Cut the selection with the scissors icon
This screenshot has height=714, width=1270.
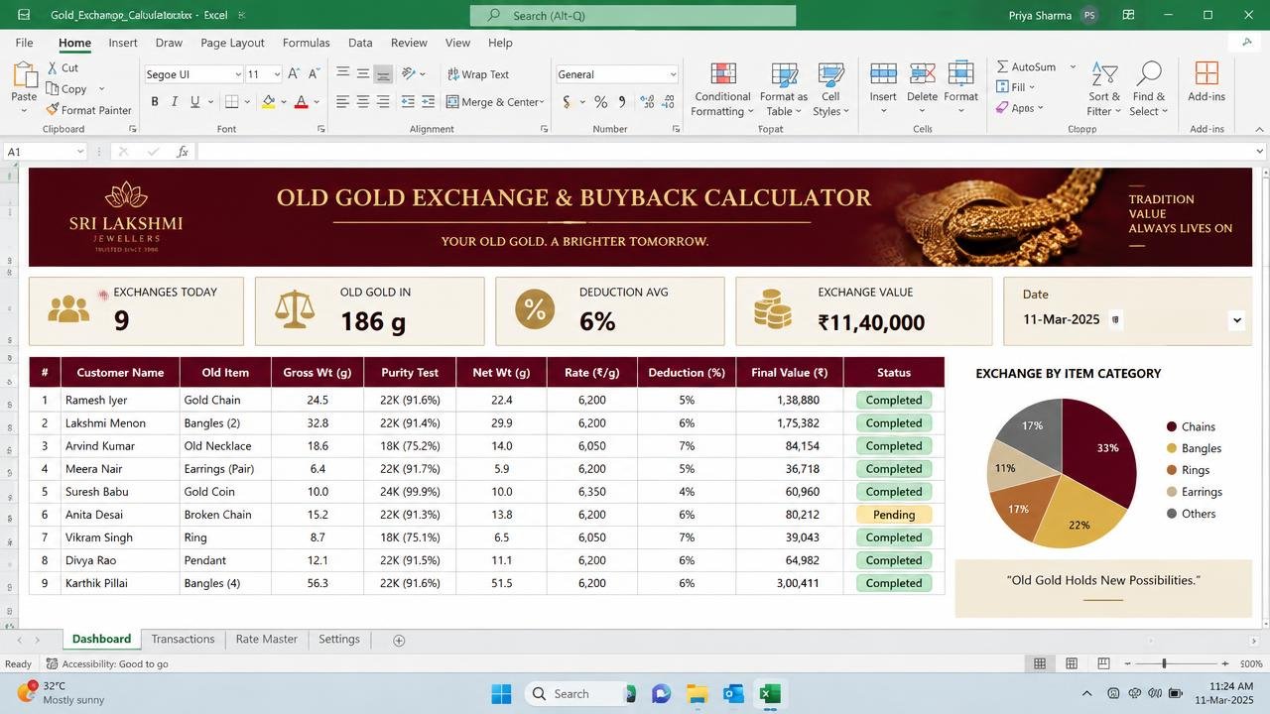coord(53,67)
